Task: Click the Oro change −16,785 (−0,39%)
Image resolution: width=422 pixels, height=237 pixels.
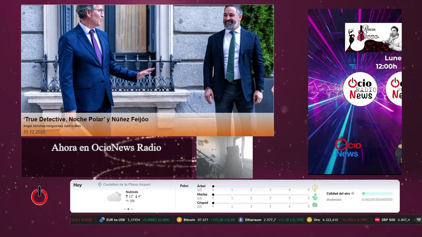Action: pyautogui.click(x=354, y=220)
